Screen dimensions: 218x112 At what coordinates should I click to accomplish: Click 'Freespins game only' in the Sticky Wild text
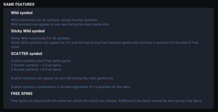[x=122, y=43]
